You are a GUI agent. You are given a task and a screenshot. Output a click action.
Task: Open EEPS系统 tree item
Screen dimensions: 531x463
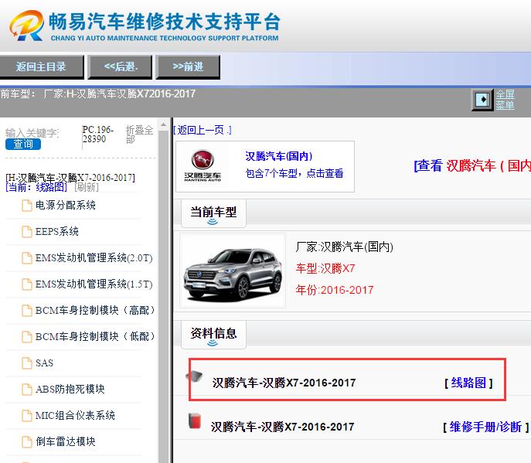[57, 231]
